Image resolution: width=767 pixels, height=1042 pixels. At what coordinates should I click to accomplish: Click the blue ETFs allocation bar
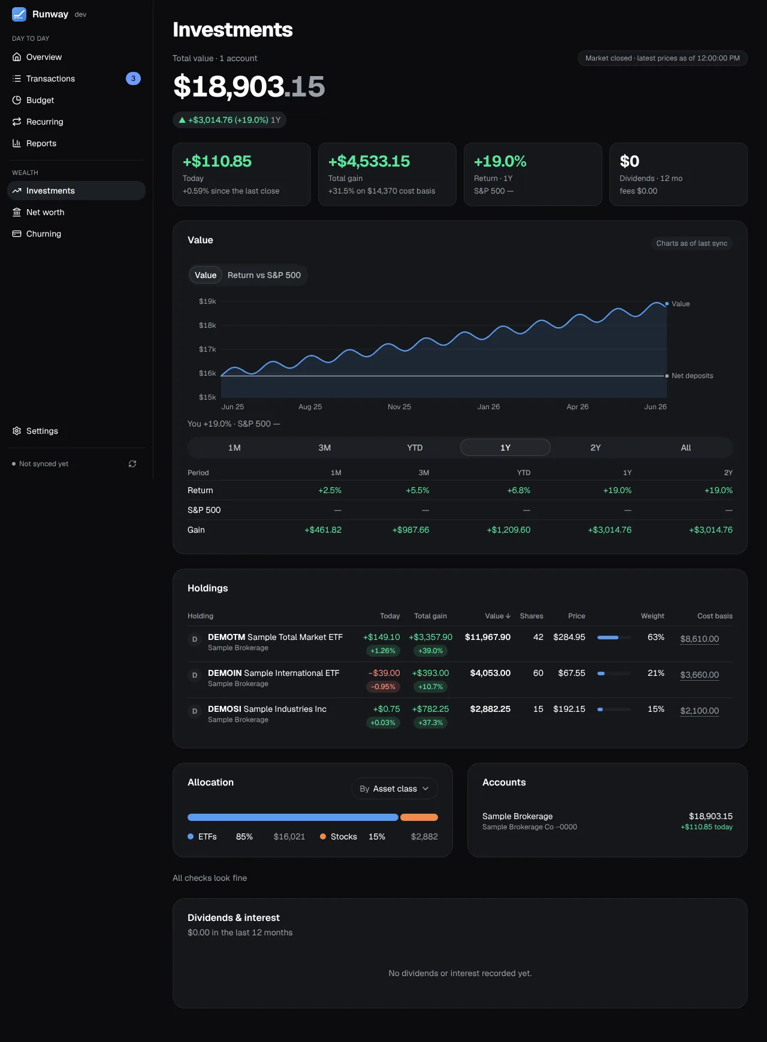(x=293, y=817)
